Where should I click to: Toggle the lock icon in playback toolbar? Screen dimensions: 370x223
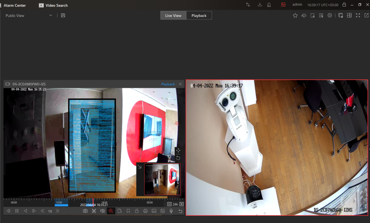coord(137,211)
